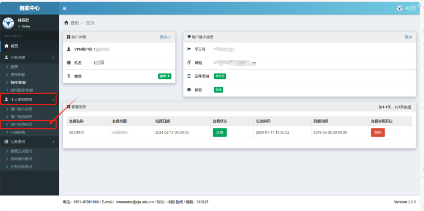Viewport: 424px width, 211px height.
Task: Click the user avatar in top-right header
Action: 399,8
